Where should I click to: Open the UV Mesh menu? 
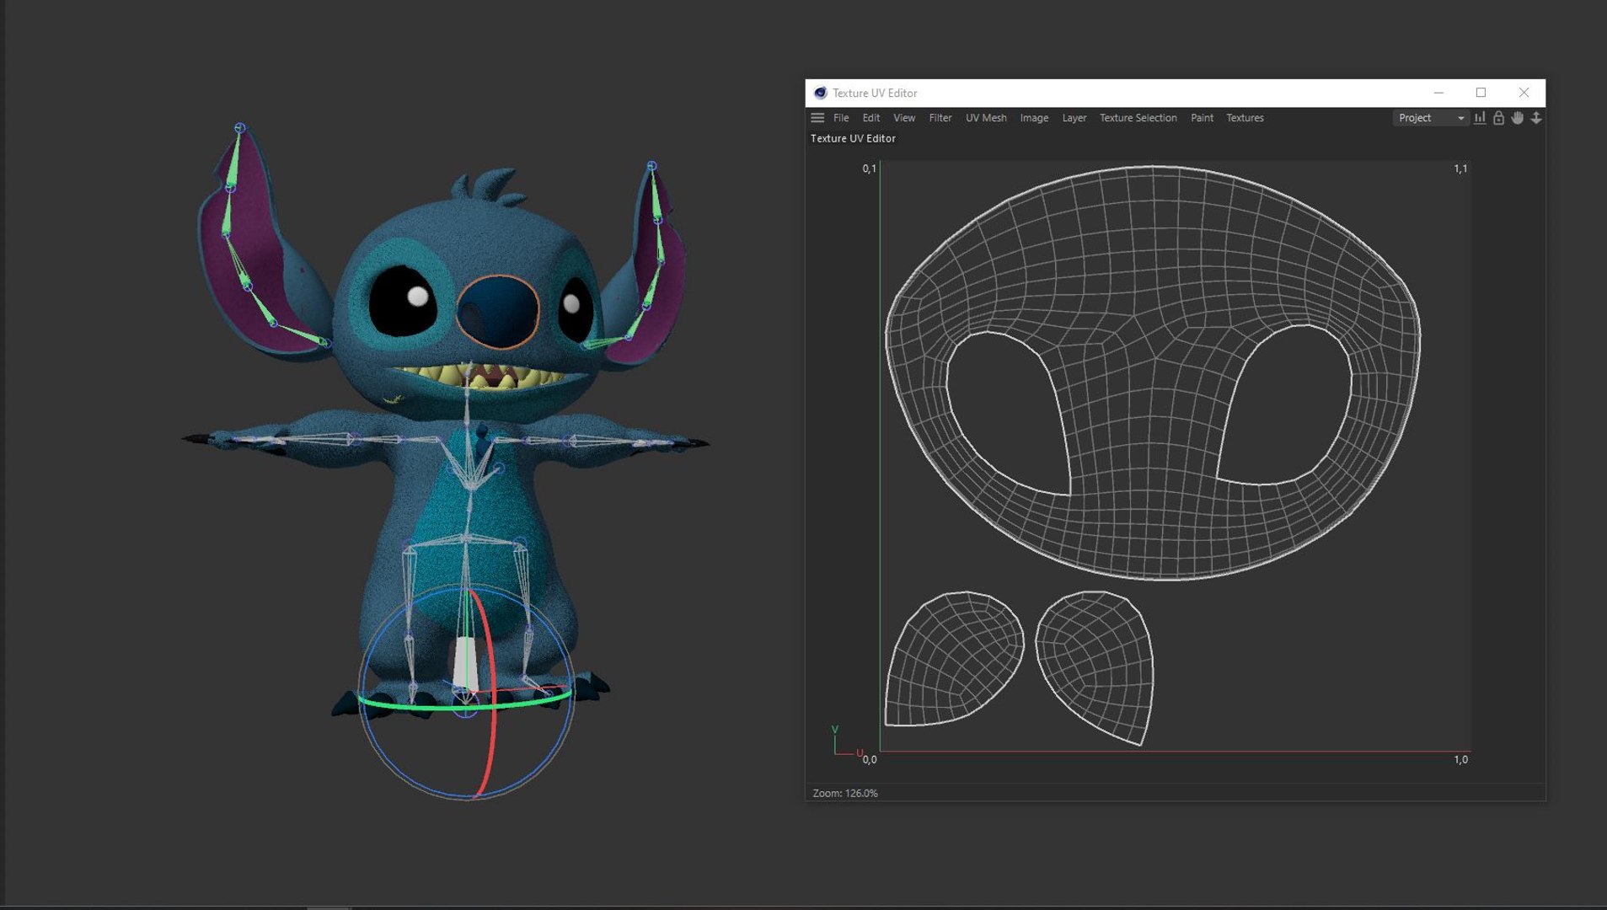986,118
